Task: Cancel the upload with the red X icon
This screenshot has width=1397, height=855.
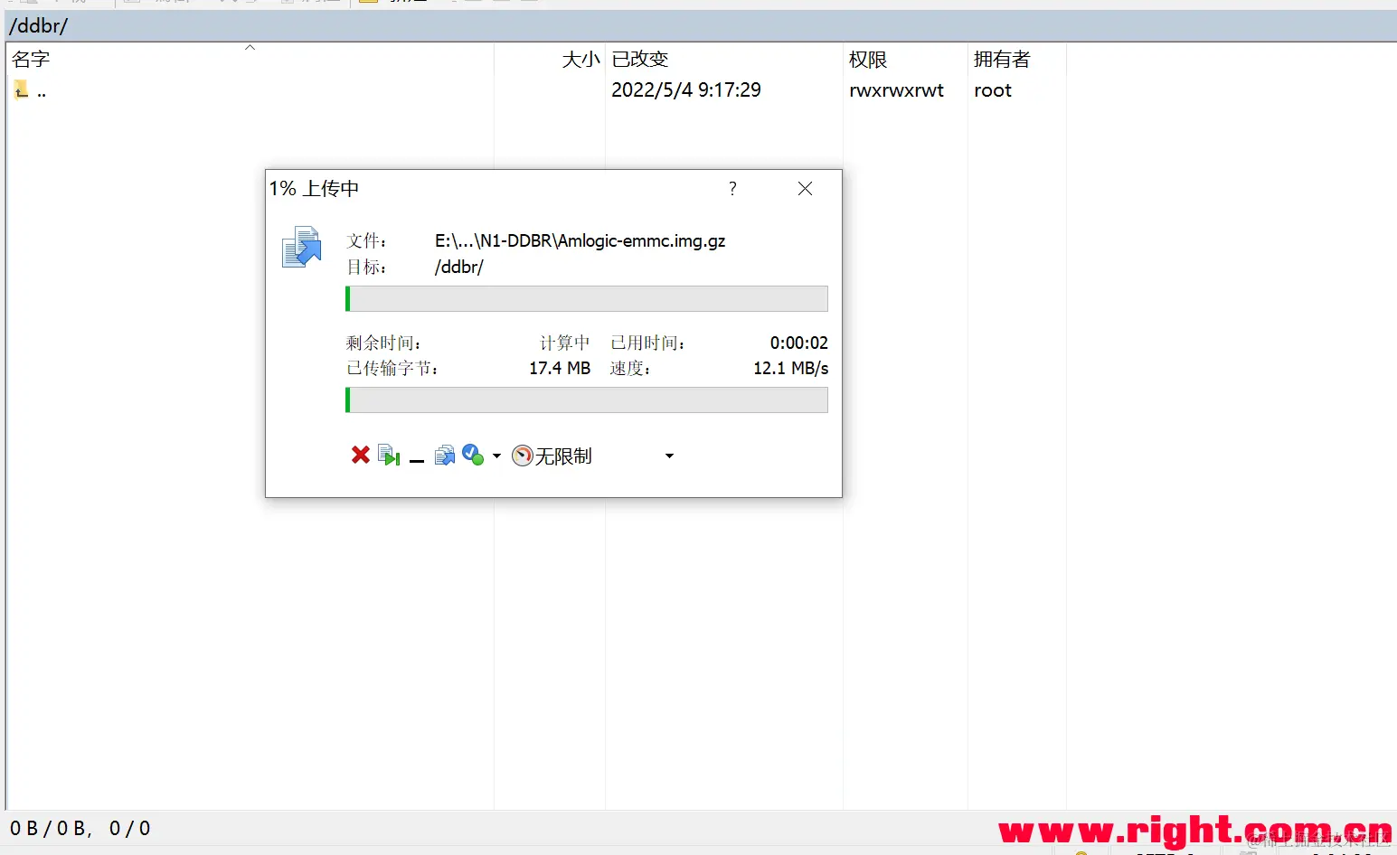Action: (360, 455)
